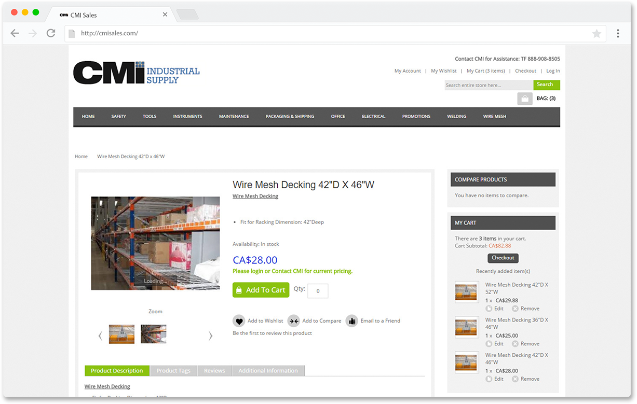Open the OFFICE category menu

pyautogui.click(x=338, y=117)
